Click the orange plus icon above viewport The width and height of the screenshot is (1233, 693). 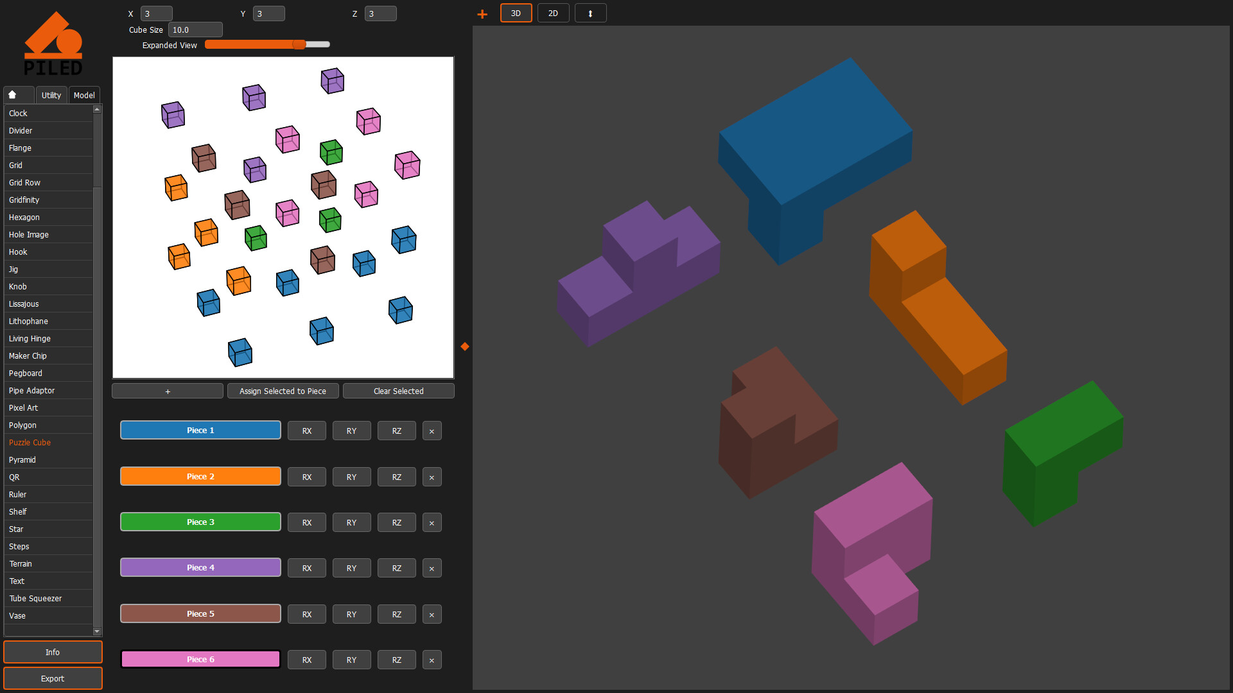click(x=482, y=14)
